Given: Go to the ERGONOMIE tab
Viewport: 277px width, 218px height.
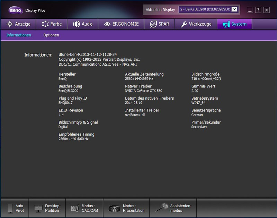Looking at the screenshot, I should tap(121, 24).
